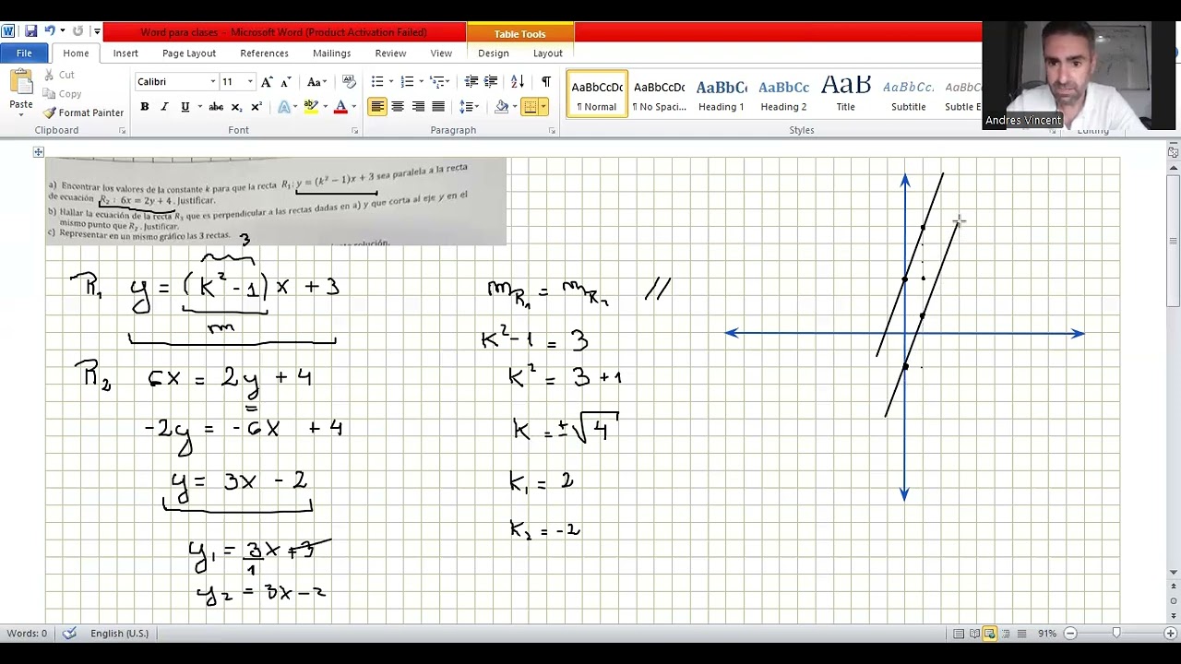Open the Calibri font name dropdown

click(x=213, y=82)
